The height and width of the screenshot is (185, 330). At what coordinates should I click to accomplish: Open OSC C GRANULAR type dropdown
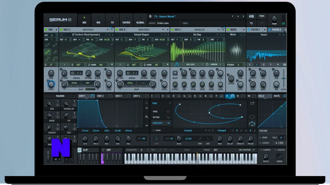[218, 30]
